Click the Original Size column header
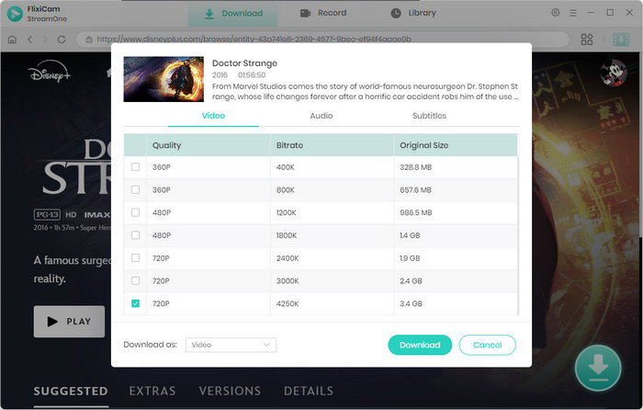This screenshot has width=643, height=410. click(456, 145)
